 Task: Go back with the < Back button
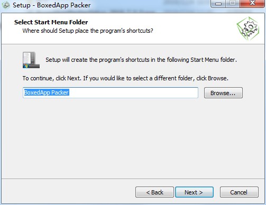(154, 192)
